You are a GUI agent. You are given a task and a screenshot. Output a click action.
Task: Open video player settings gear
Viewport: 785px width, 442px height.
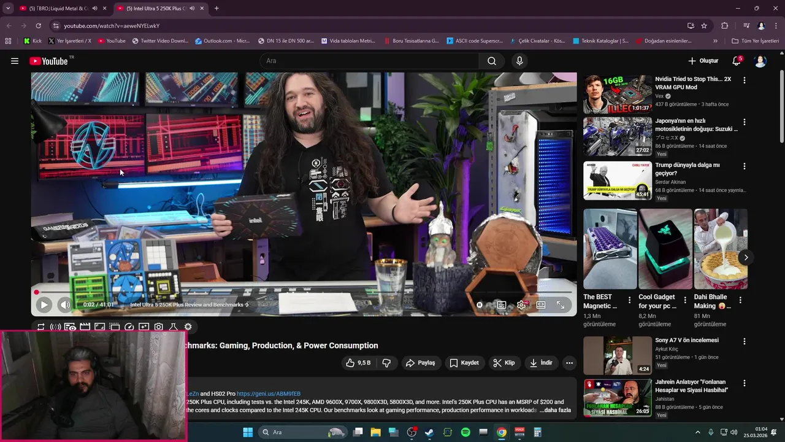point(521,304)
